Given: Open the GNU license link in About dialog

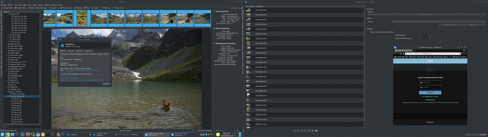Looking at the screenshot, I should pyautogui.click(x=82, y=80).
